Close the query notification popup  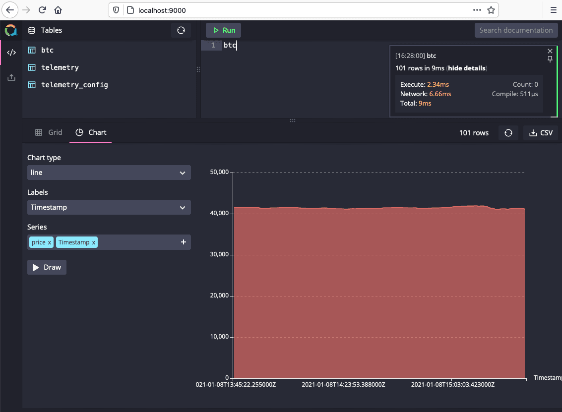point(550,51)
